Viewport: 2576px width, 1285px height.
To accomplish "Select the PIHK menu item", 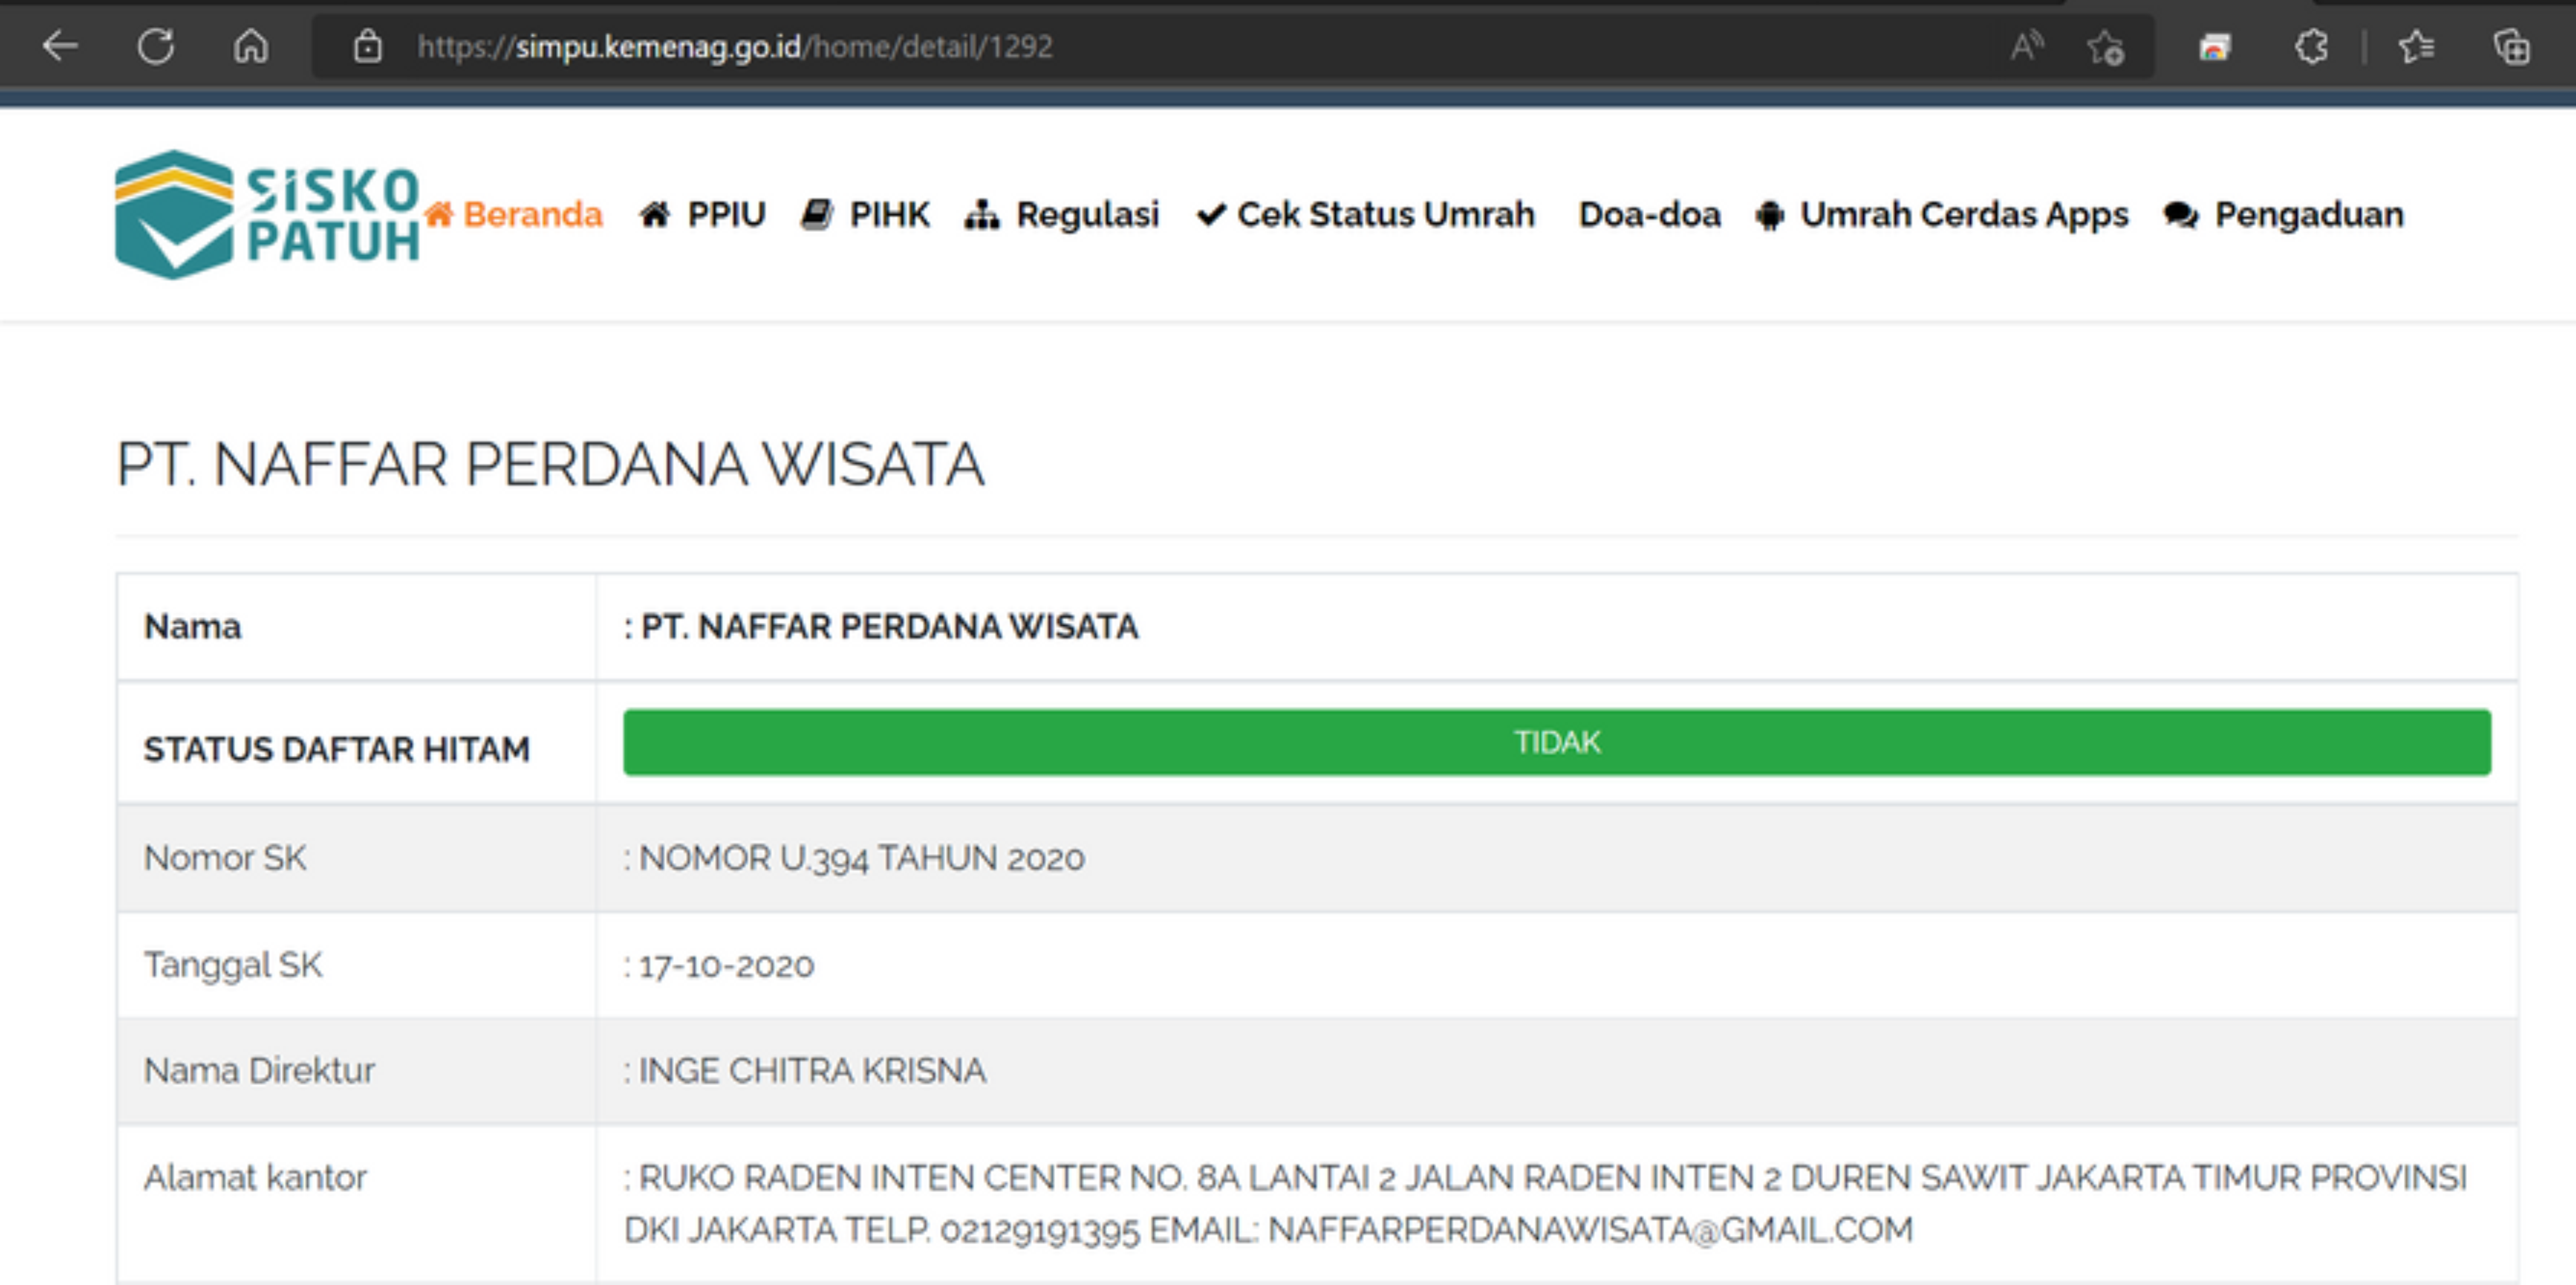I will [866, 214].
